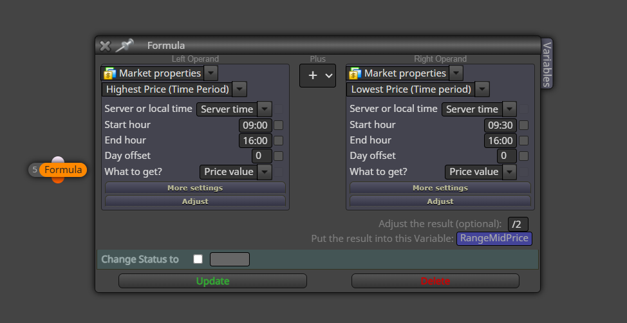Toggle checkbox next to right Start hour 09:30

click(x=523, y=125)
